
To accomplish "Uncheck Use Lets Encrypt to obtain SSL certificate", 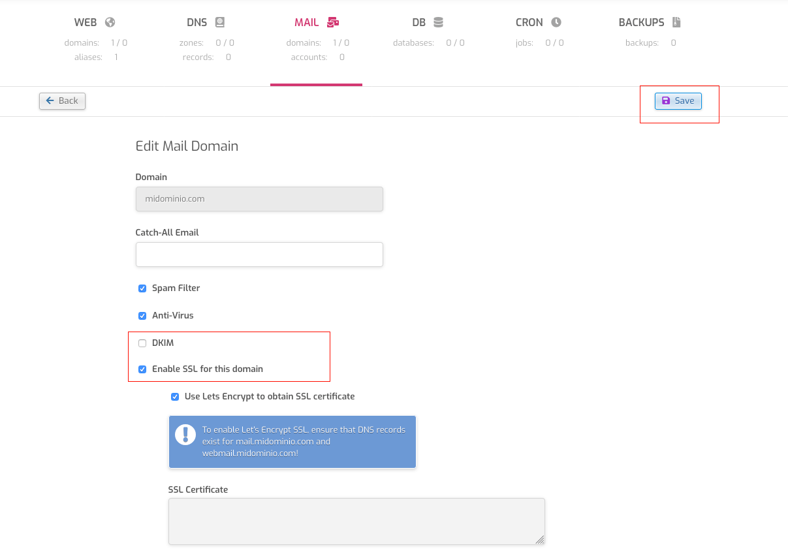I will pyautogui.click(x=175, y=397).
